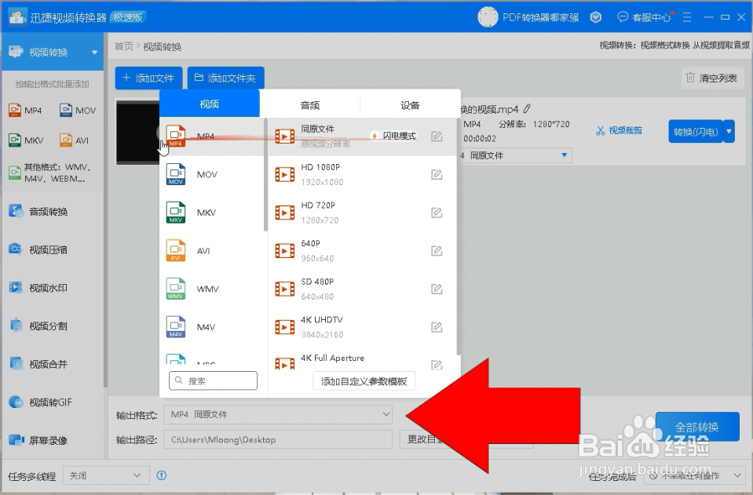Click the edit pencil next to HD 1080P

click(437, 174)
